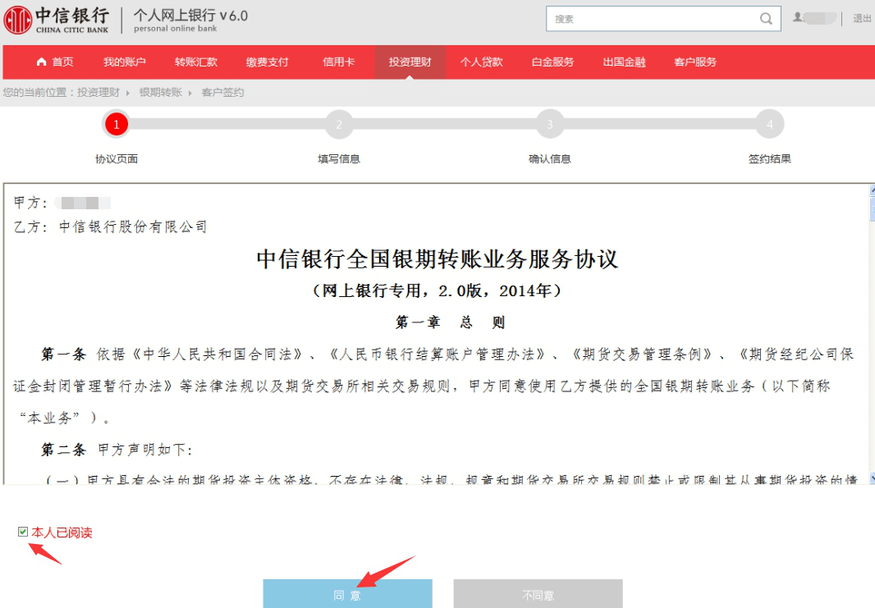Screen dimensions: 875x608
Task: Open the 信用卡 menu
Action: (339, 62)
